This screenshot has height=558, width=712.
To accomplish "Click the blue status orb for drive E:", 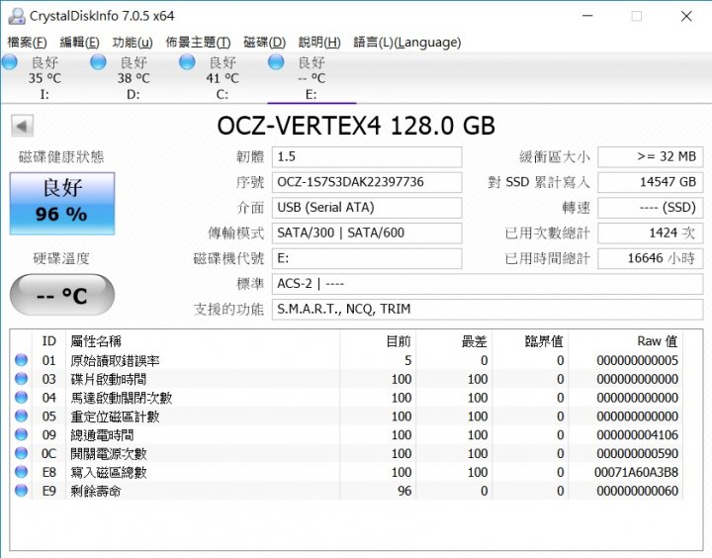I will pos(276,62).
